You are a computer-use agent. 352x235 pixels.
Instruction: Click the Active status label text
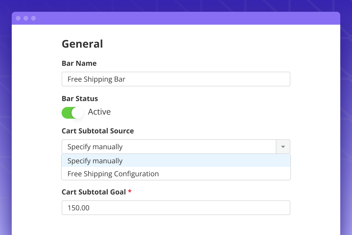[99, 112]
